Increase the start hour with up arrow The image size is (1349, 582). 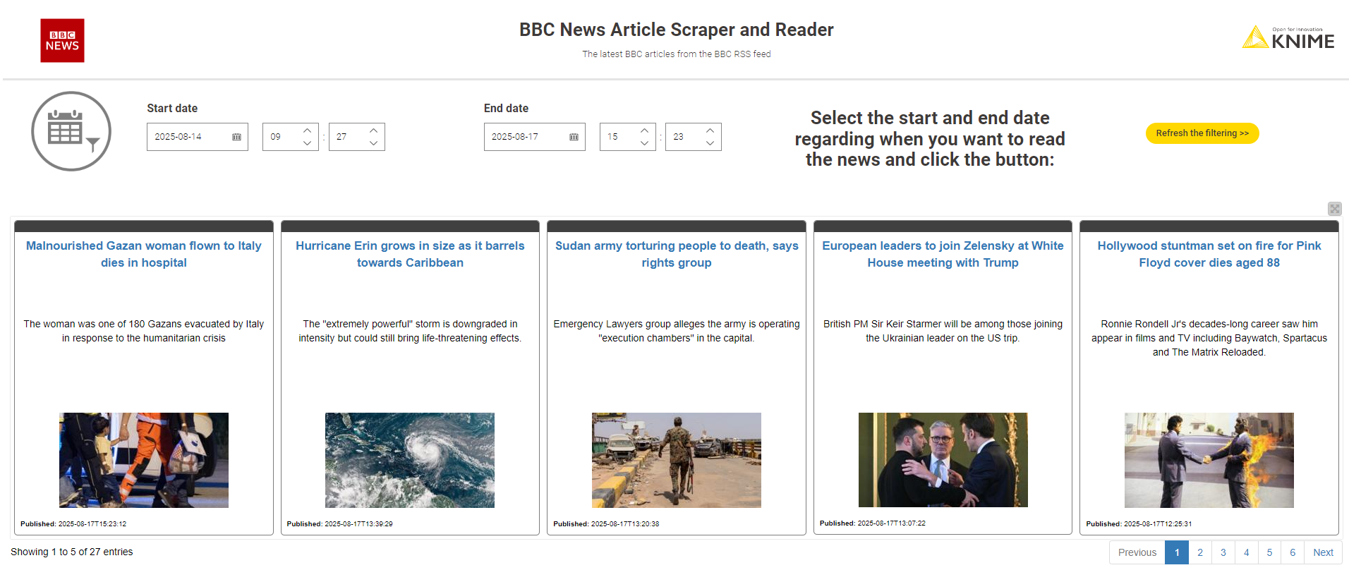pyautogui.click(x=307, y=131)
